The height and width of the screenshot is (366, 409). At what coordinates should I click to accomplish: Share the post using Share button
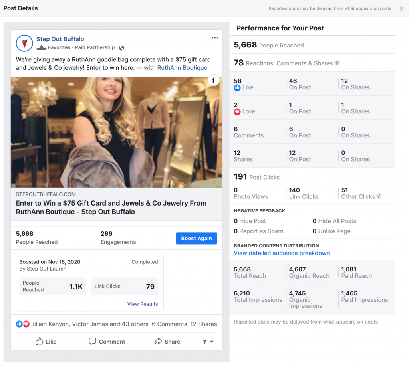[x=167, y=342]
